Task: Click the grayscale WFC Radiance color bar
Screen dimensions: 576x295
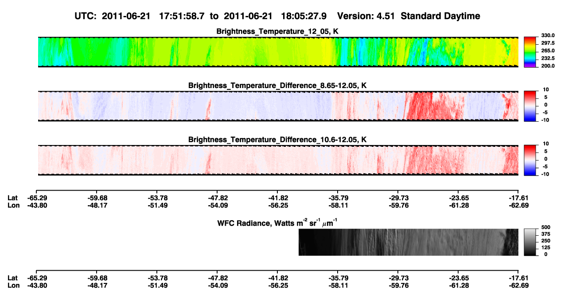Action: coord(530,242)
